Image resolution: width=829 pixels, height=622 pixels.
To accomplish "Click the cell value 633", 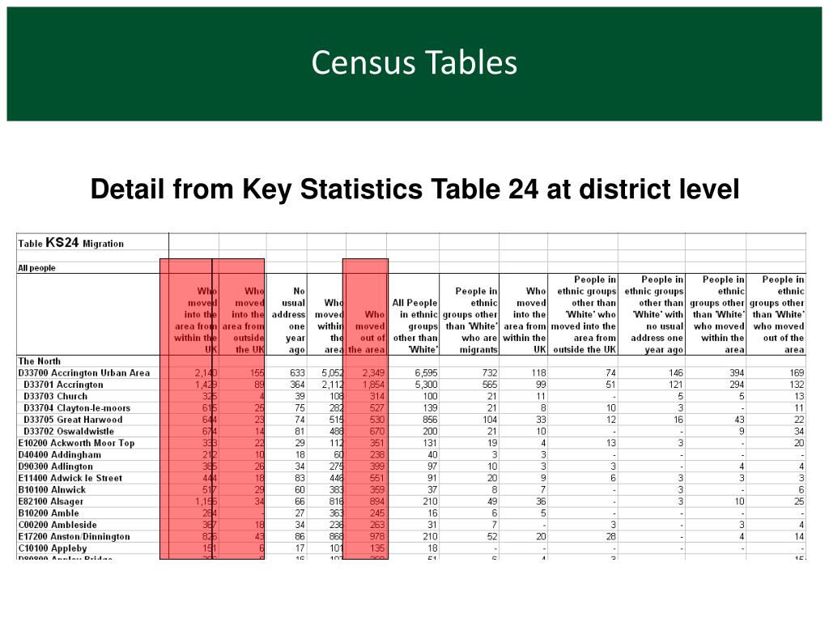I will [x=298, y=373].
